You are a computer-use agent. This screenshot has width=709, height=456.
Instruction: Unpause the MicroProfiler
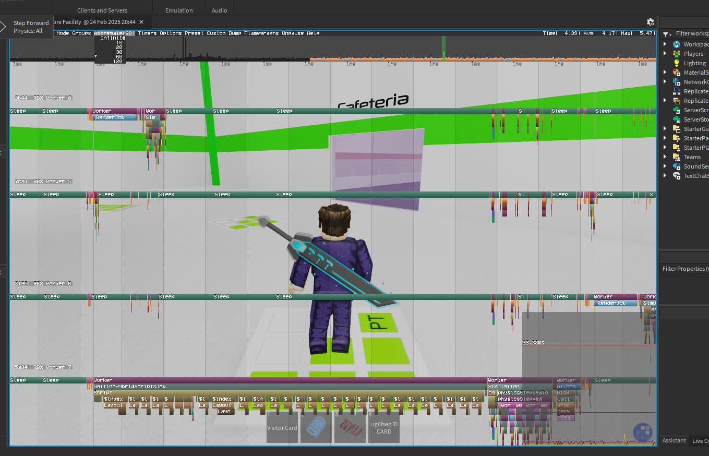click(293, 33)
